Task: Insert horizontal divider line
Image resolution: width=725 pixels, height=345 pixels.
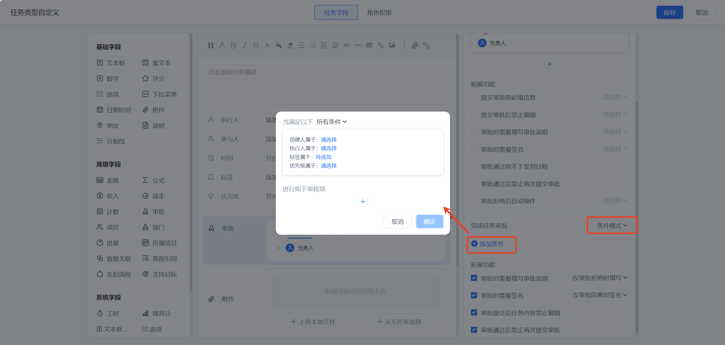Action: click(x=358, y=45)
